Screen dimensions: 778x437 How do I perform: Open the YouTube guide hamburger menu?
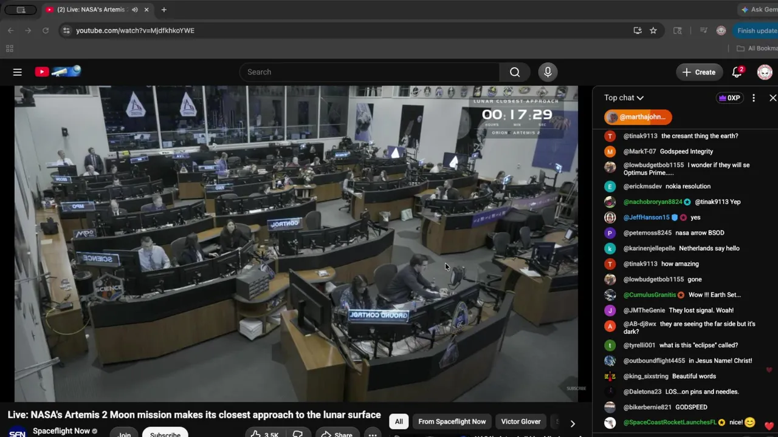(x=17, y=72)
